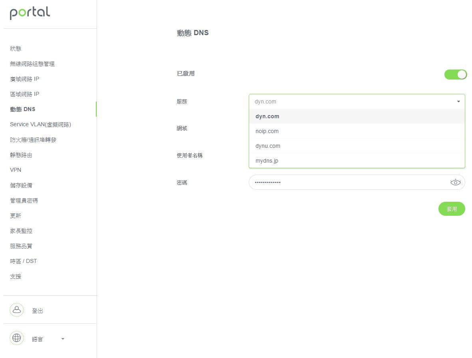Click the 服務 dropdown caret arrow
Viewport: 472px width, 358px height.
(x=458, y=101)
